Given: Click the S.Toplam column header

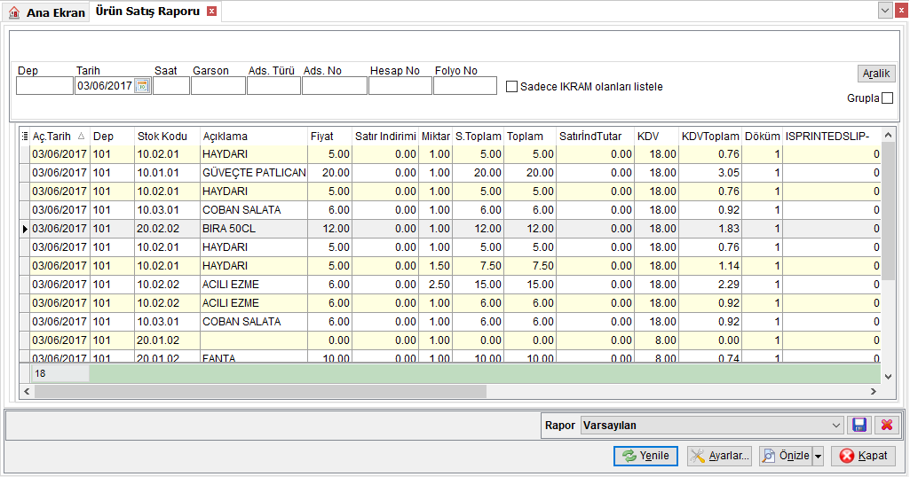Looking at the screenshot, I should [479, 137].
